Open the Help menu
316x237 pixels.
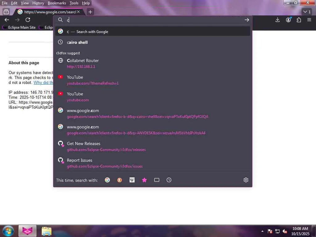coord(86,3)
